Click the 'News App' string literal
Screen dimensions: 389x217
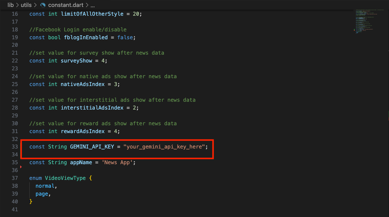coord(117,162)
